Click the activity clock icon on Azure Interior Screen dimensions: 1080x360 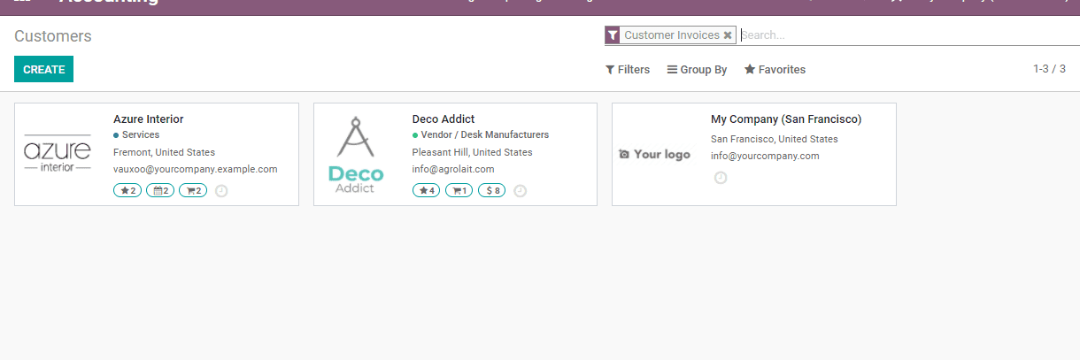tap(221, 190)
